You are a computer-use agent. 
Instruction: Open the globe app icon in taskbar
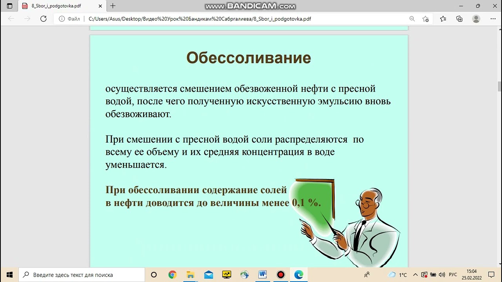pyautogui.click(x=245, y=275)
